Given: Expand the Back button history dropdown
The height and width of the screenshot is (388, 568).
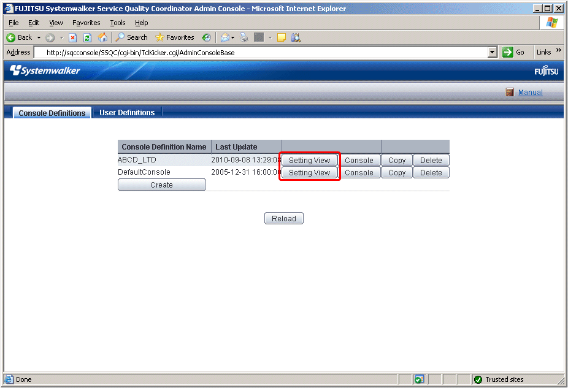Looking at the screenshot, I should (39, 37).
